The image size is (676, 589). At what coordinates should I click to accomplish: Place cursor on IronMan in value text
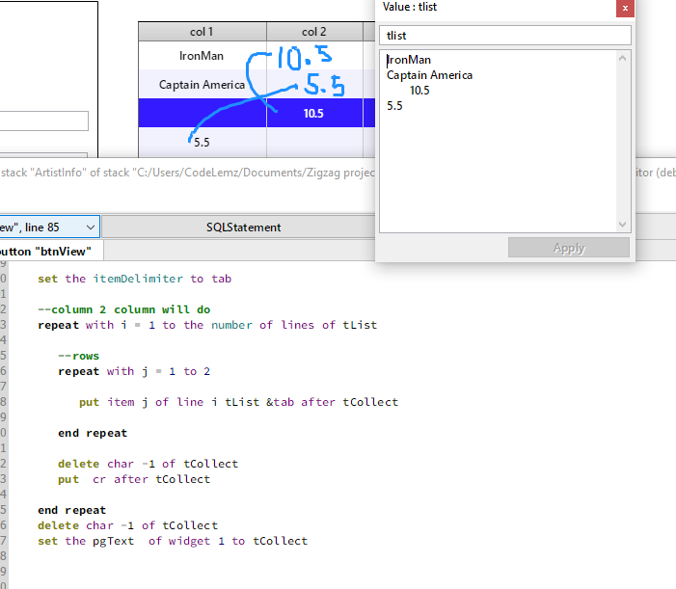(409, 60)
